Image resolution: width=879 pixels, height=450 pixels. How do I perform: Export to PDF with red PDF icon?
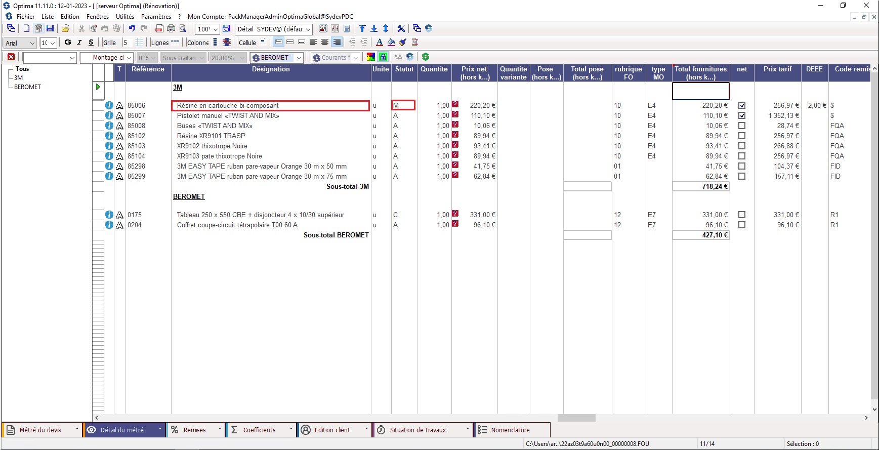(159, 29)
